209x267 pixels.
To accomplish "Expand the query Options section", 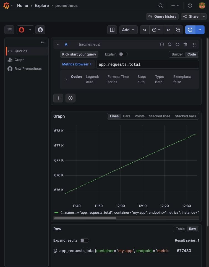I will (66, 80).
